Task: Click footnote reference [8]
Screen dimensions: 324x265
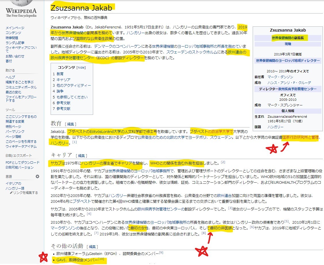Action: [x=204, y=233]
